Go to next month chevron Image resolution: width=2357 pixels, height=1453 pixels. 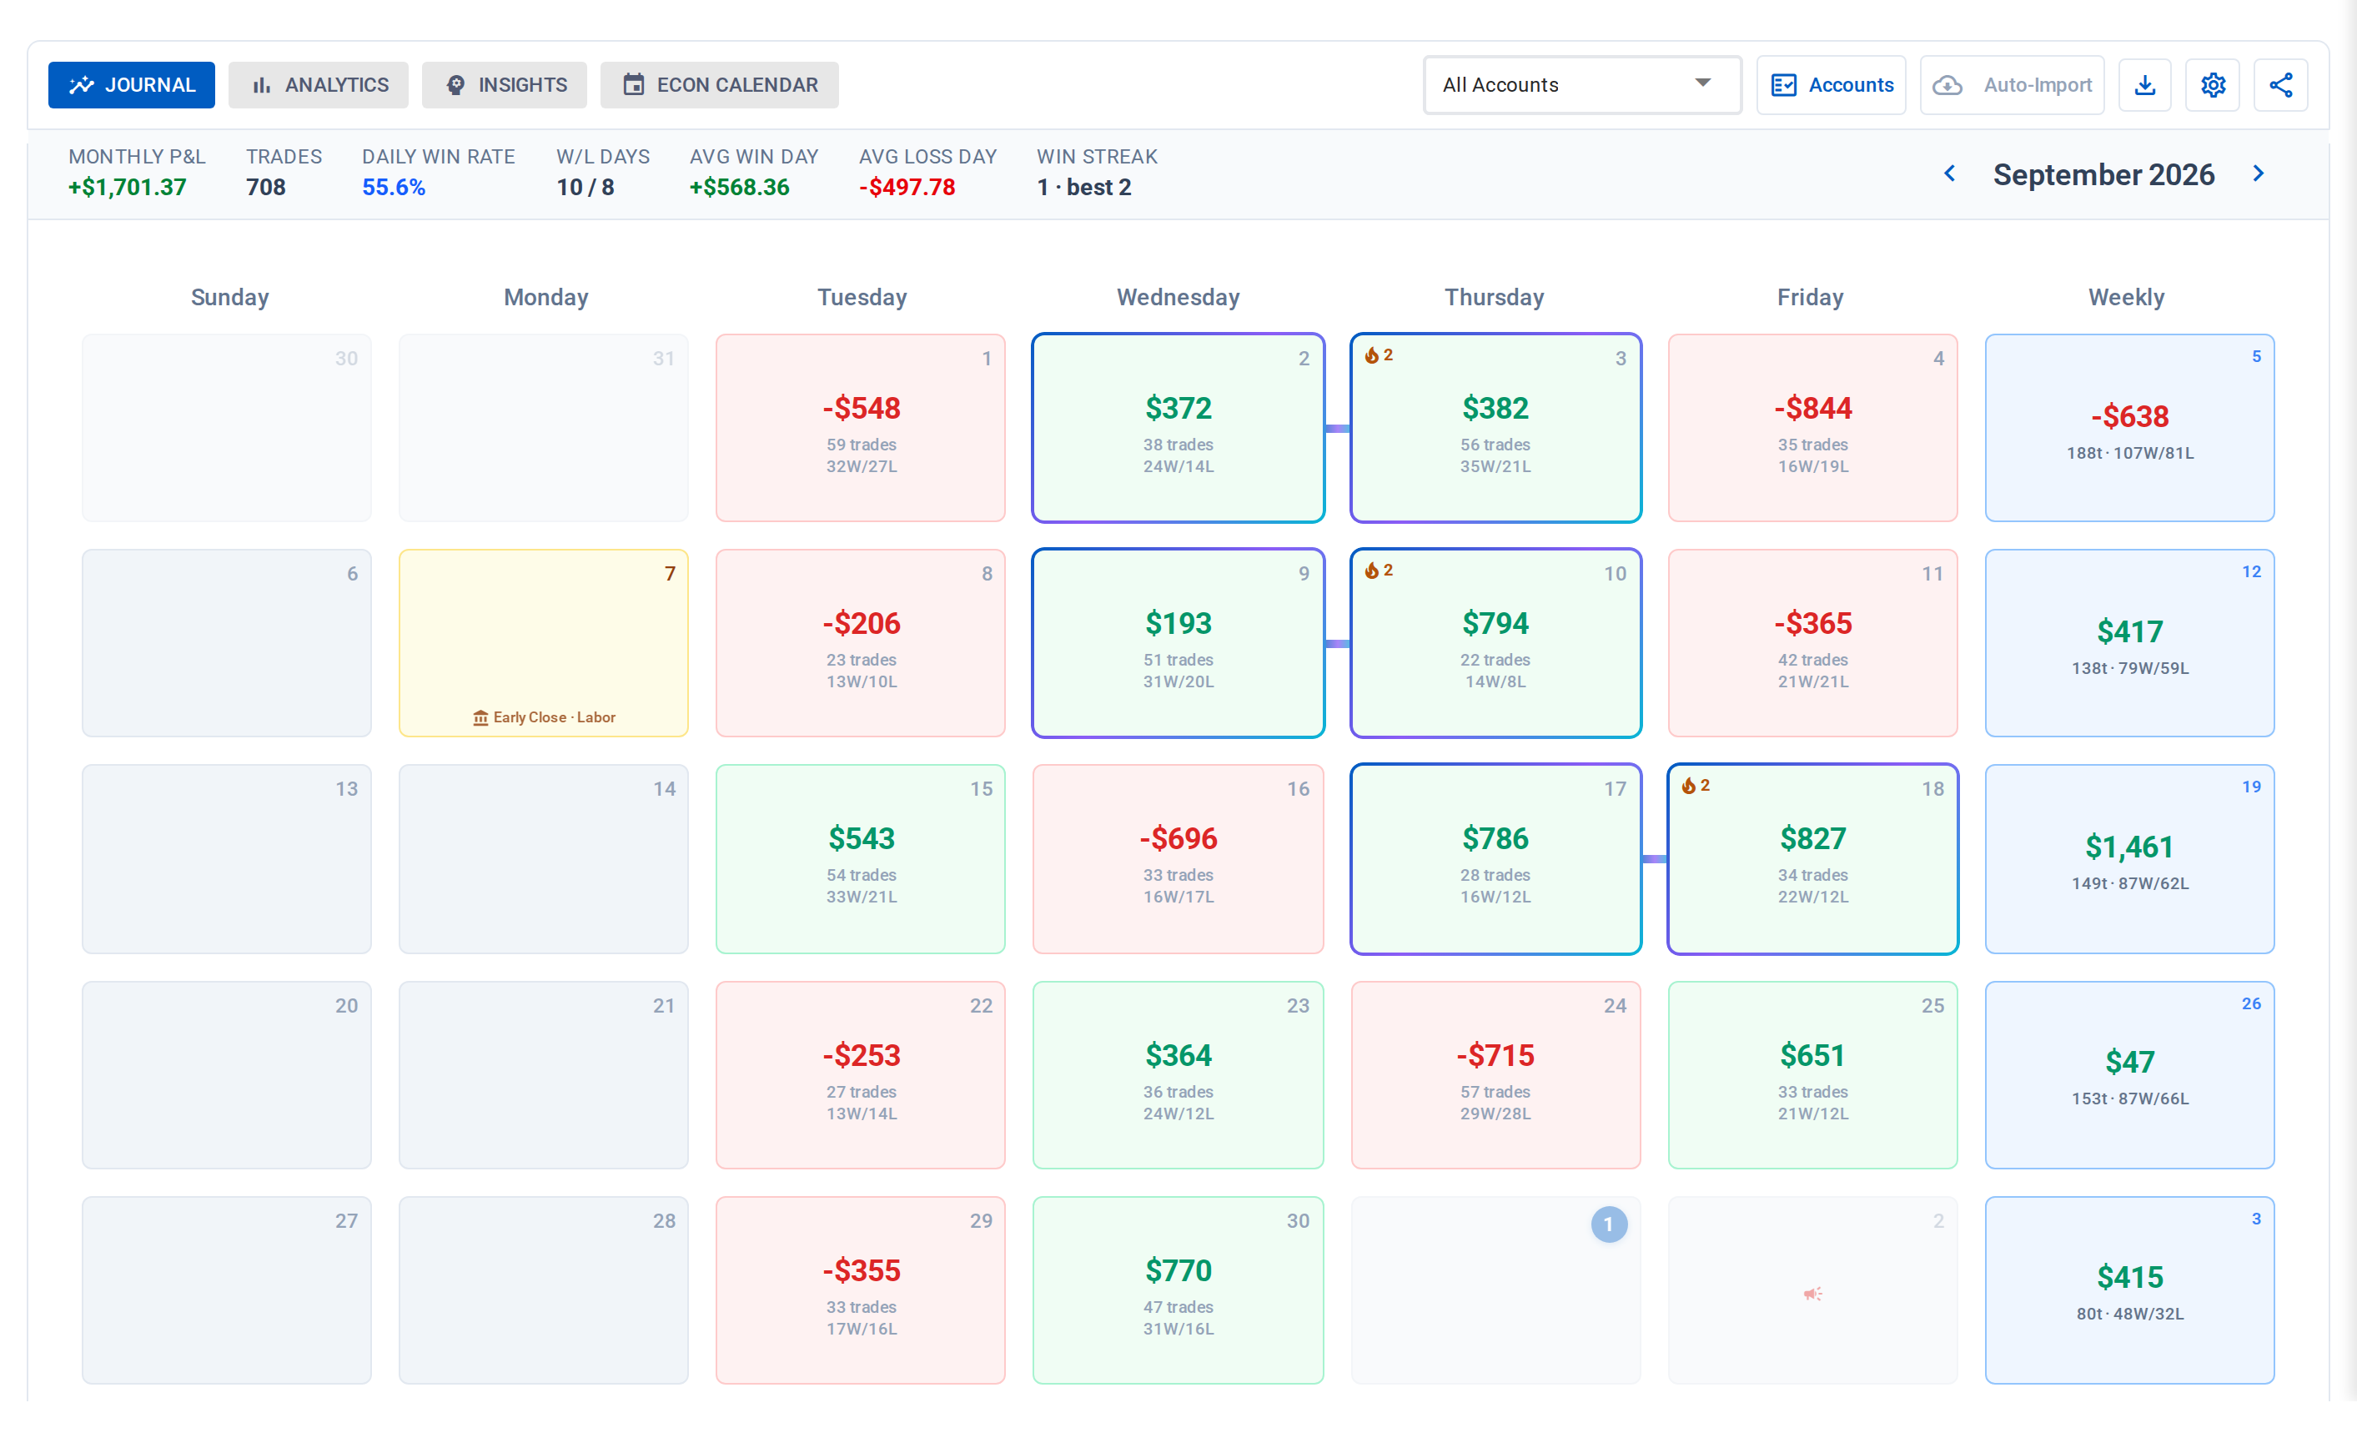point(2259,174)
